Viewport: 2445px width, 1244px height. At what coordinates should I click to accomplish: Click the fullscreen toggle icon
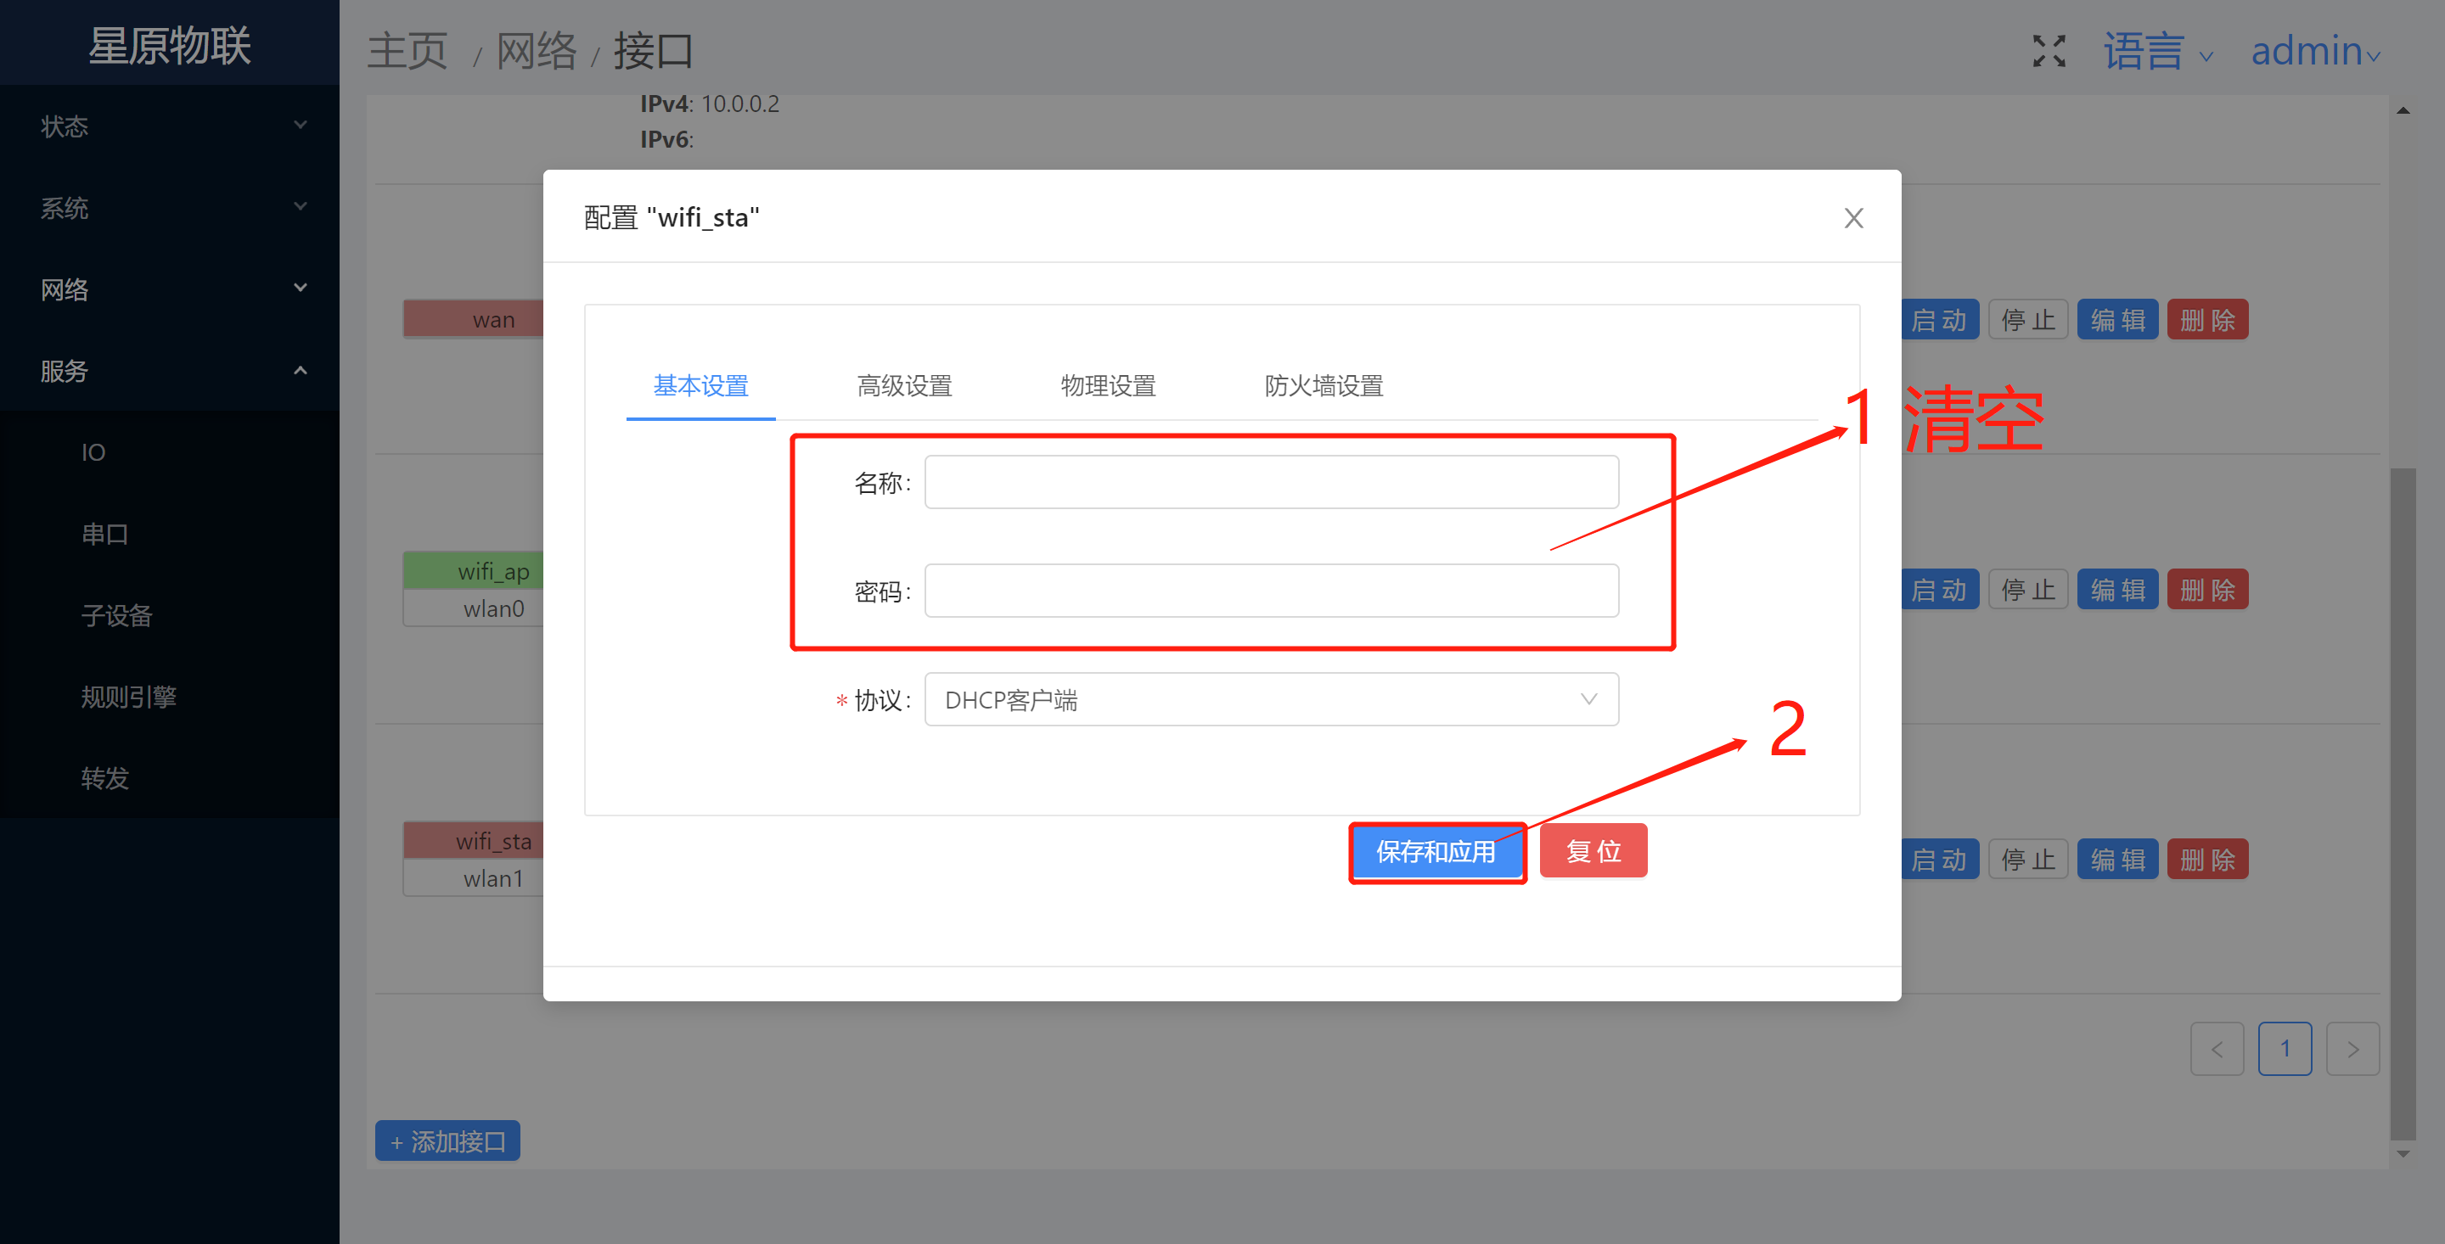point(2049,51)
